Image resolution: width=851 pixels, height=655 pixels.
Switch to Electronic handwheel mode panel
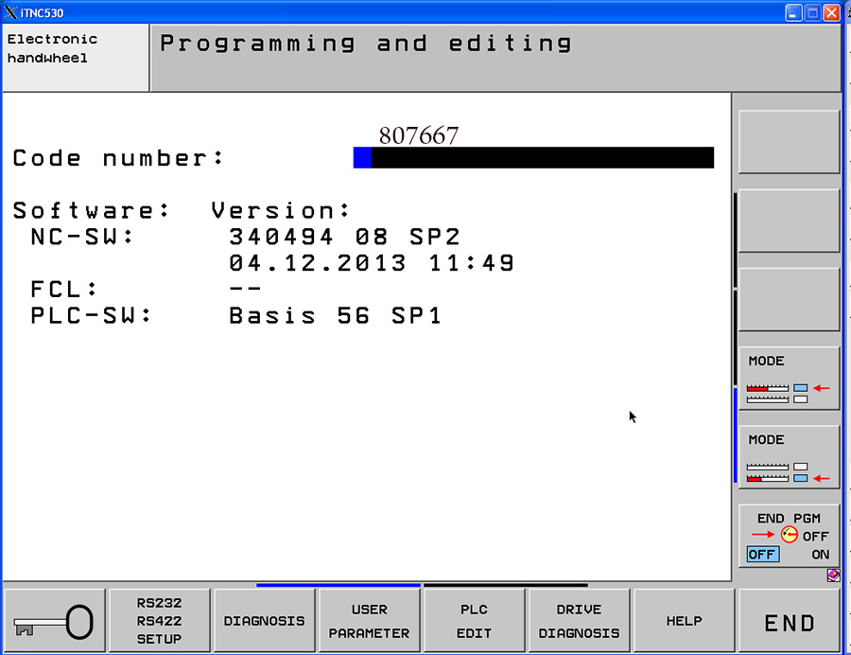pyautogui.click(x=76, y=58)
